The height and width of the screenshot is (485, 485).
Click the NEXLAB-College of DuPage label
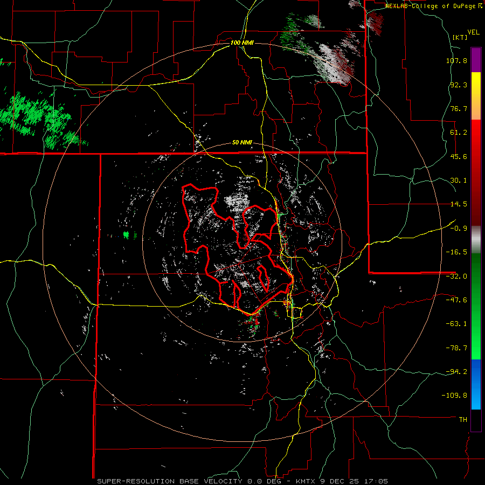[x=433, y=6]
